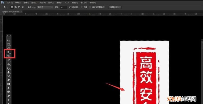
Task: Close the floating toolbox panel
Action: [x=10, y=36]
